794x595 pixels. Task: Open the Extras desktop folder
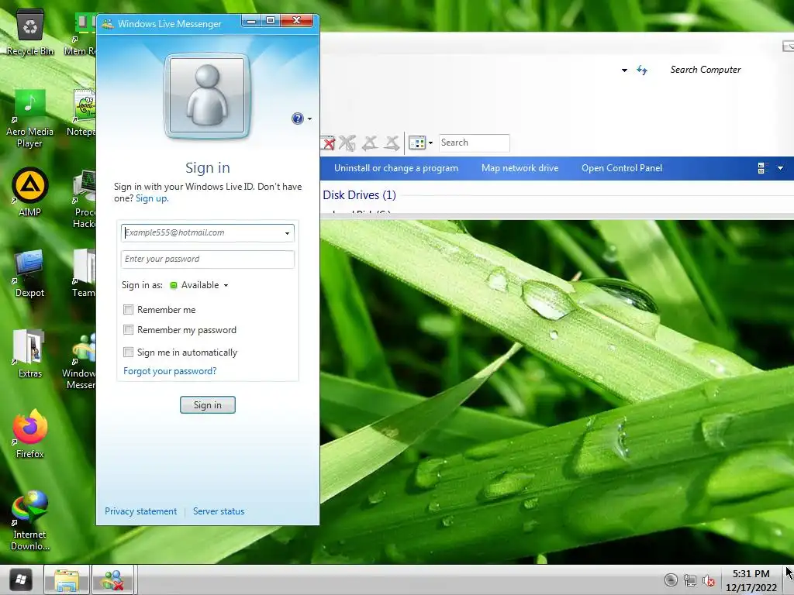pyautogui.click(x=30, y=354)
